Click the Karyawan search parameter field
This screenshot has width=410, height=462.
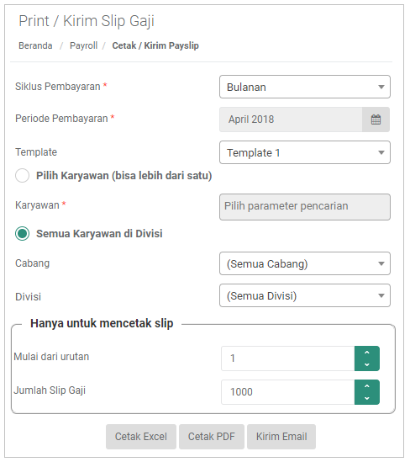click(305, 207)
